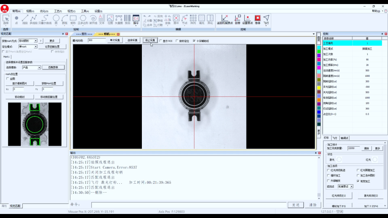Center the object with 居中 icon
The height and width of the screenshot is (218, 388).
[x=176, y=20]
